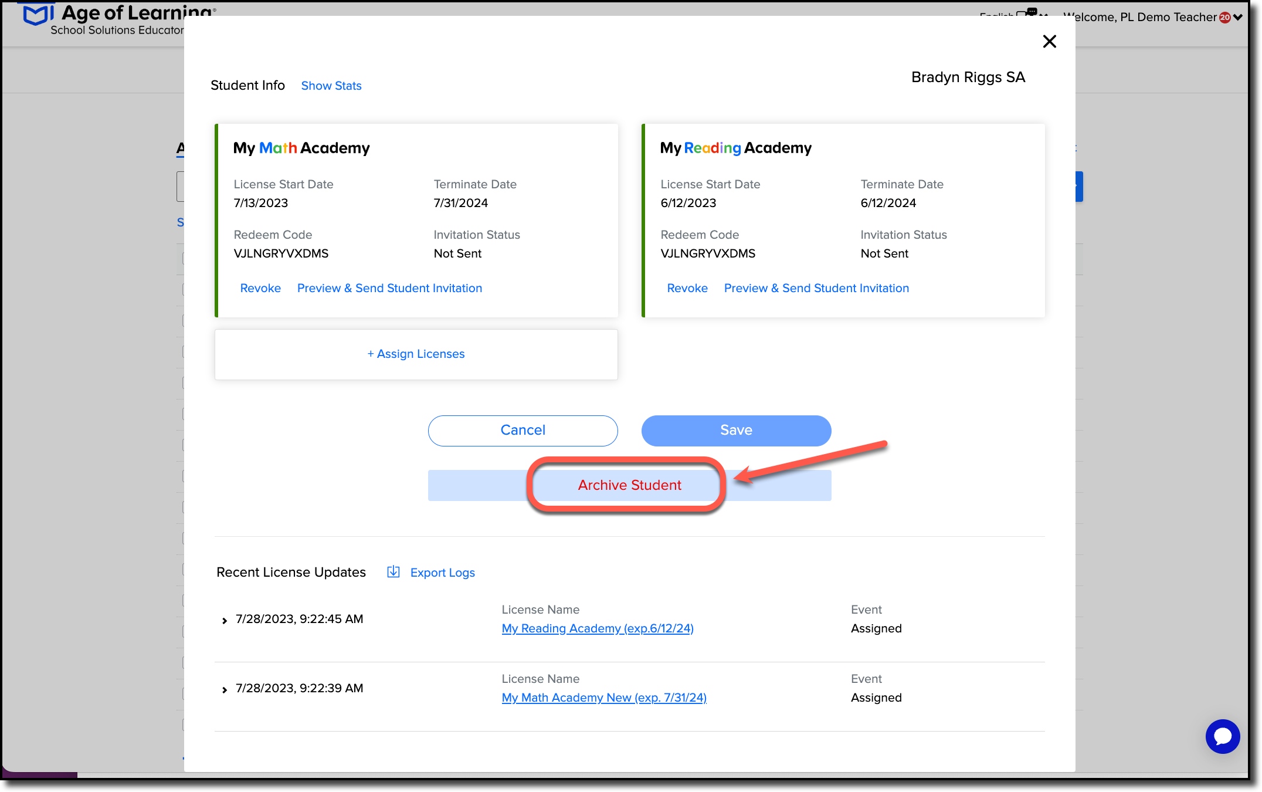This screenshot has width=1262, height=792.
Task: Preview & Send Student Invitation for Reading Academy
Action: 816,288
